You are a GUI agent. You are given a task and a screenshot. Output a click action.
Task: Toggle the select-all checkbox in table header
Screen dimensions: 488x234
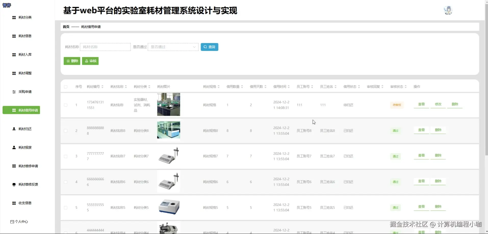(x=66, y=87)
